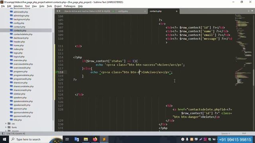This screenshot has height=143, width=255.
Task: Open the Help menu
Action: tap(80, 6)
